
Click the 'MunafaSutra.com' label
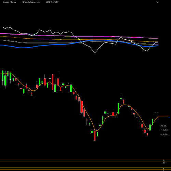[31, 2]
